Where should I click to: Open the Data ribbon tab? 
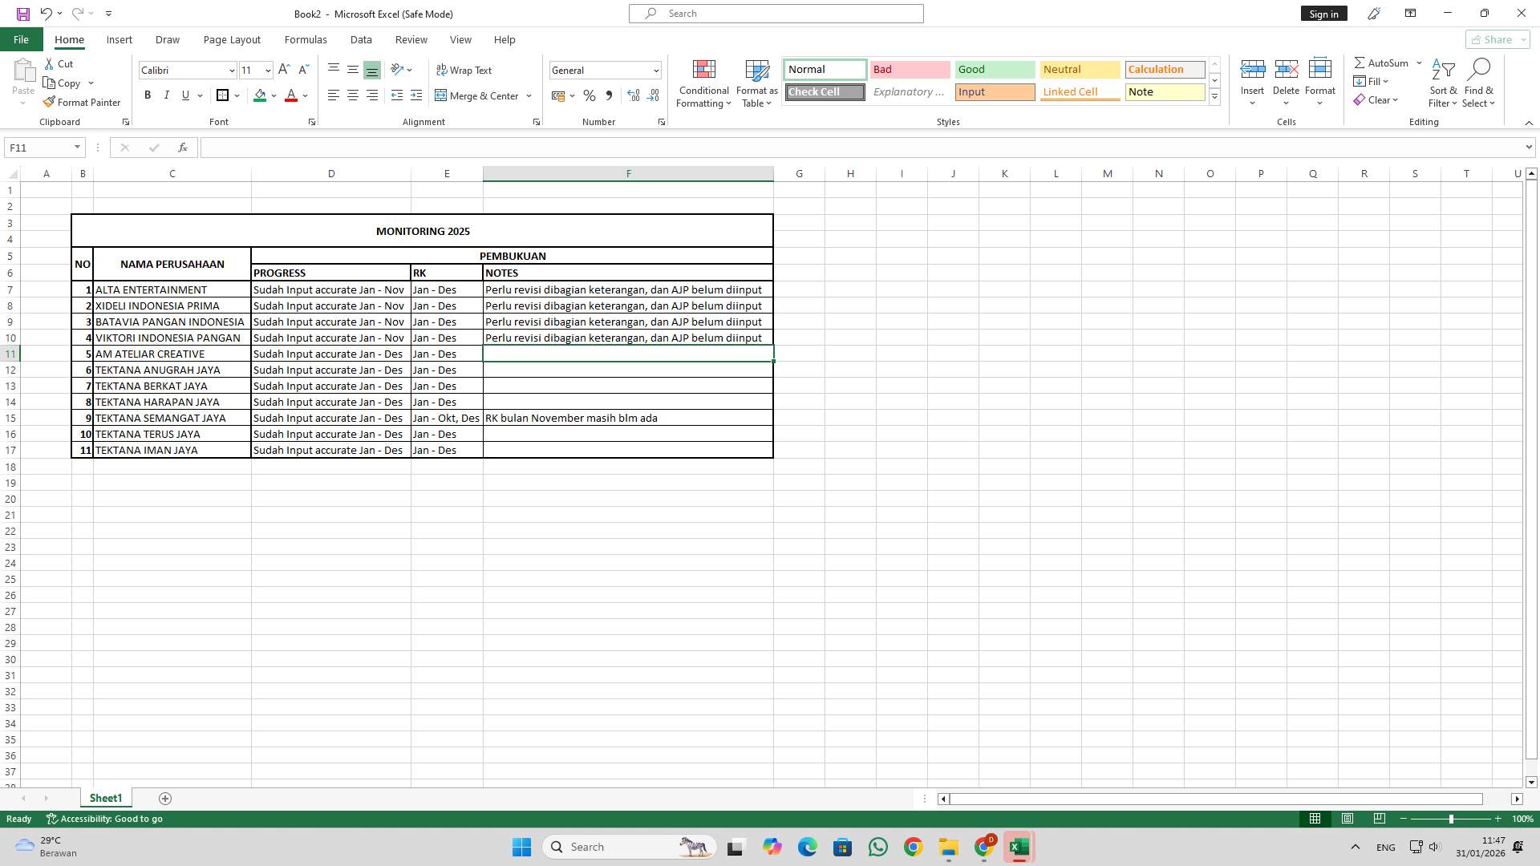click(x=361, y=39)
